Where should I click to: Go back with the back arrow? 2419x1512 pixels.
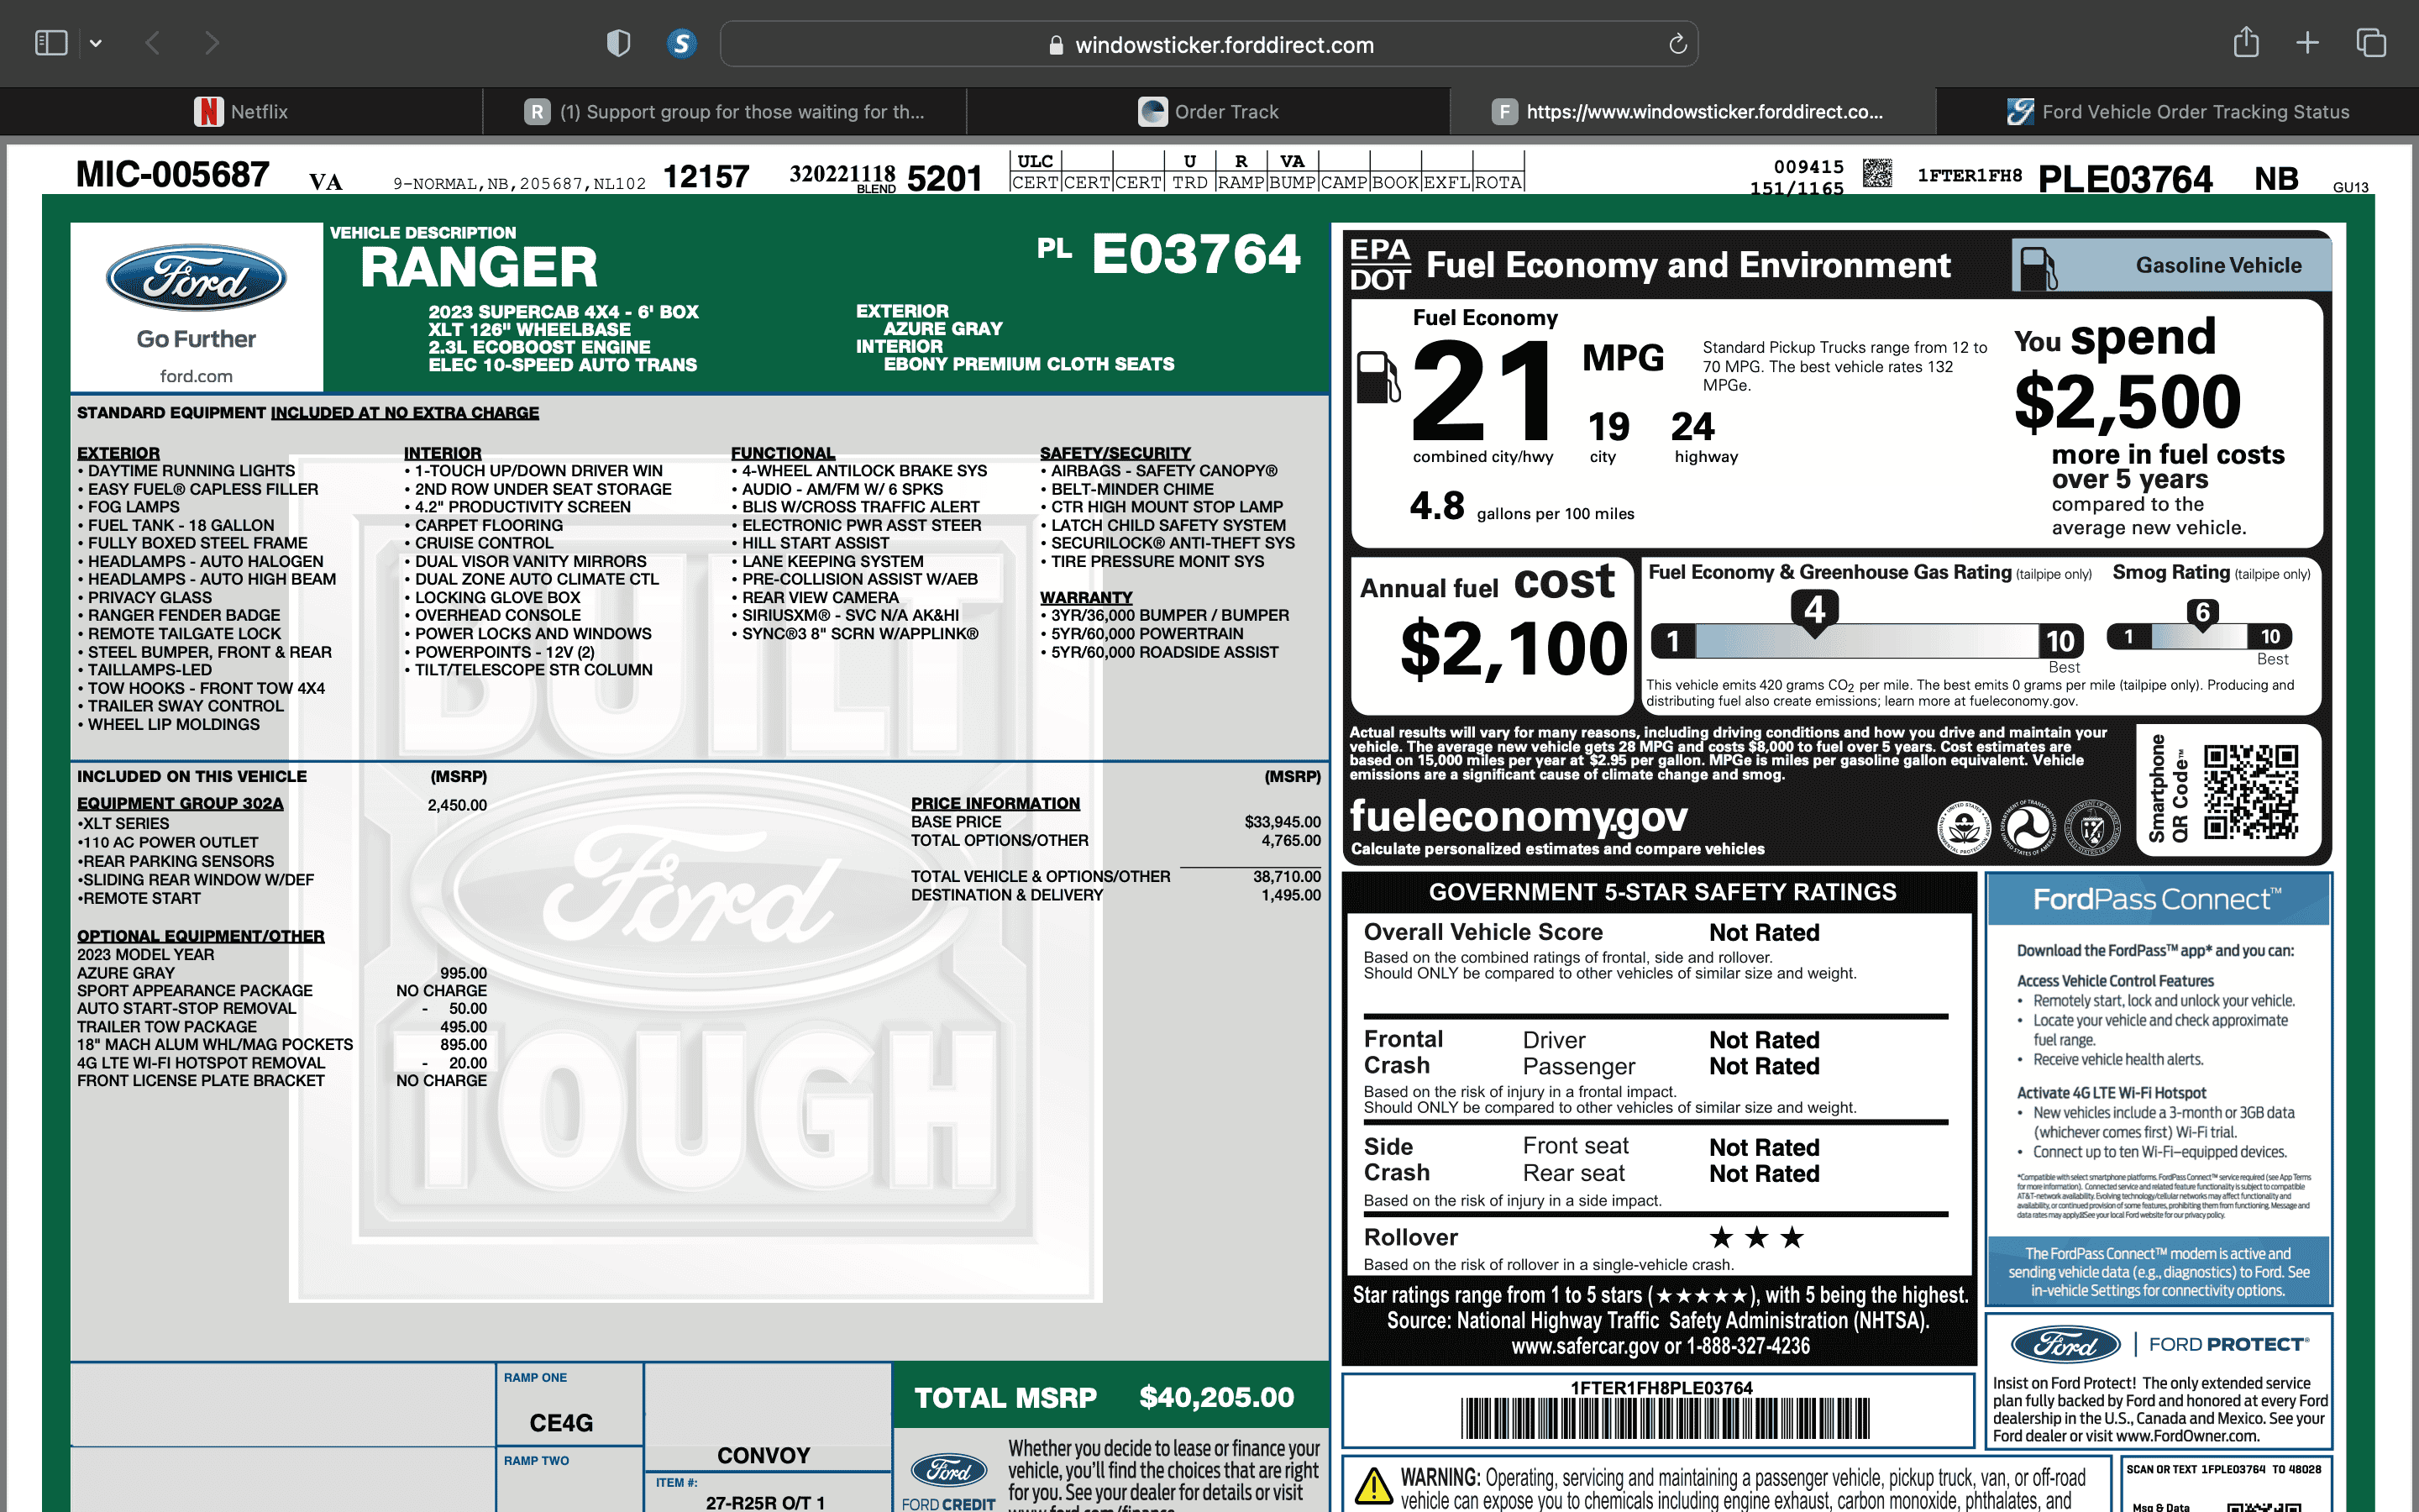tap(153, 43)
